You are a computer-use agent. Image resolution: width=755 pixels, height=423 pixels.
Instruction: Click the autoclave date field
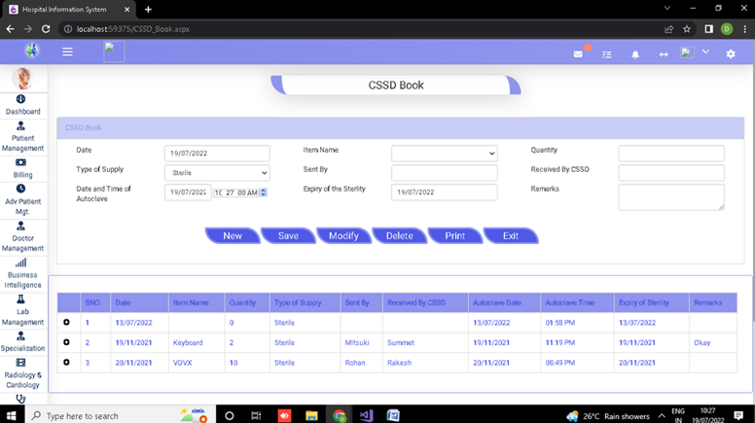coord(188,192)
